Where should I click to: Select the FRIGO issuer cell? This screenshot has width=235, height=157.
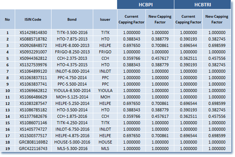click(105, 52)
